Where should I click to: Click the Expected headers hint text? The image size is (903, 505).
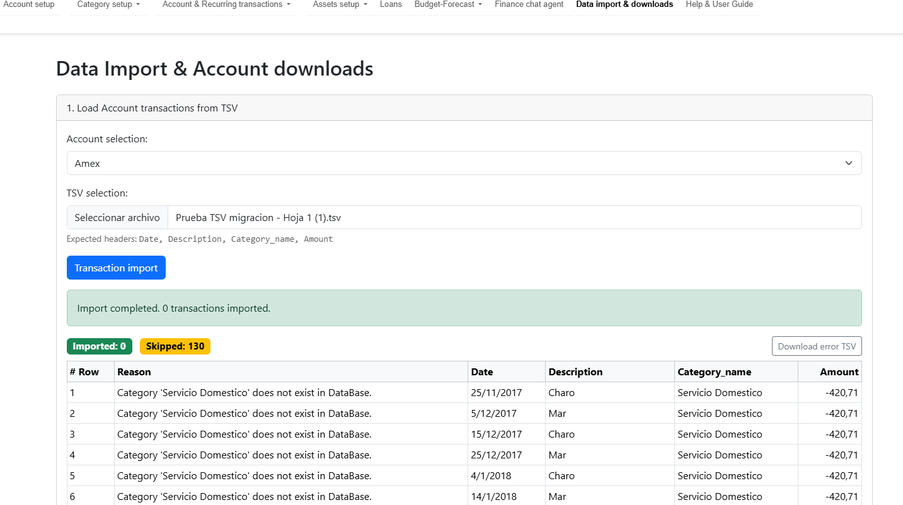click(200, 239)
